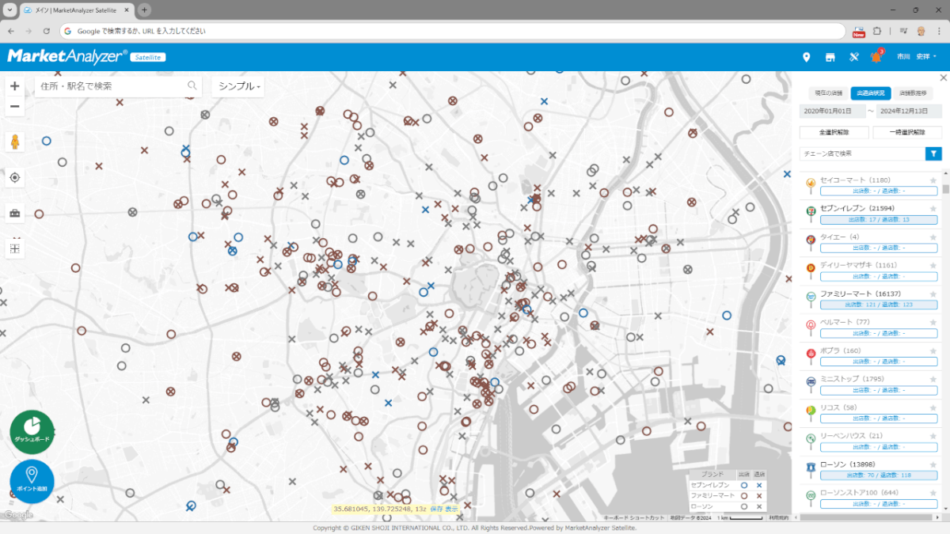Screen dimensions: 950x534
Task: Open the user account dropdown menu
Action: pos(917,57)
